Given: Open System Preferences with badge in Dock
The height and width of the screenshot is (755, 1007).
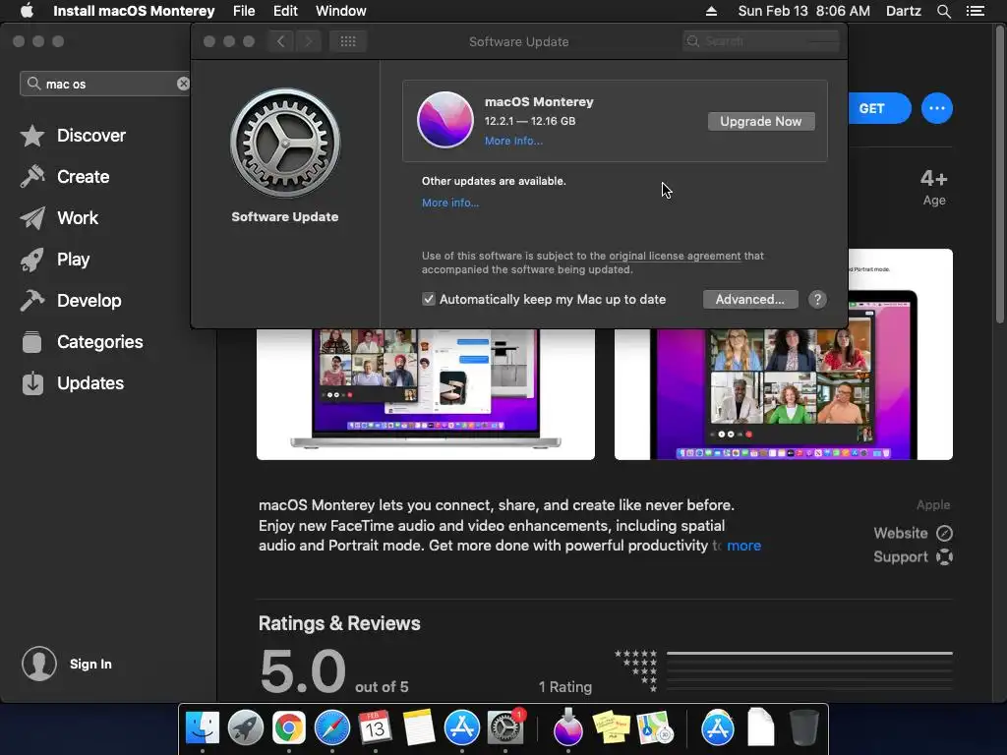Looking at the screenshot, I should pyautogui.click(x=505, y=728).
